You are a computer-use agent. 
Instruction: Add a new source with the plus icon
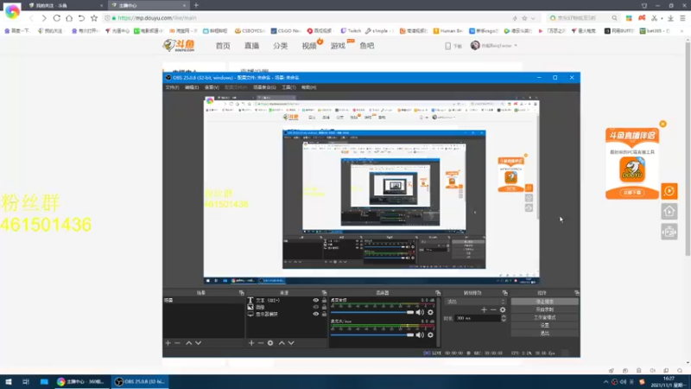(x=251, y=343)
